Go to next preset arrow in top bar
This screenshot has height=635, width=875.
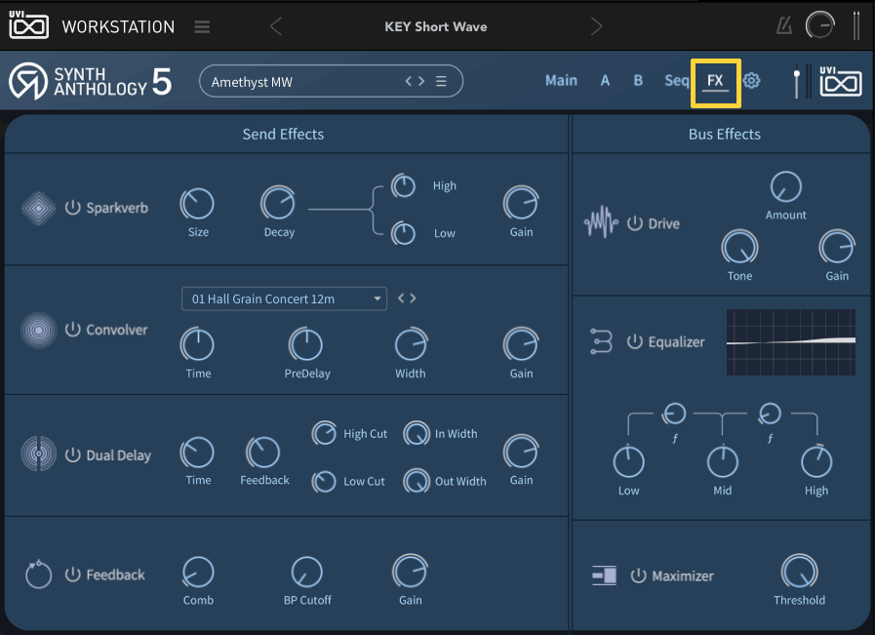(x=597, y=26)
